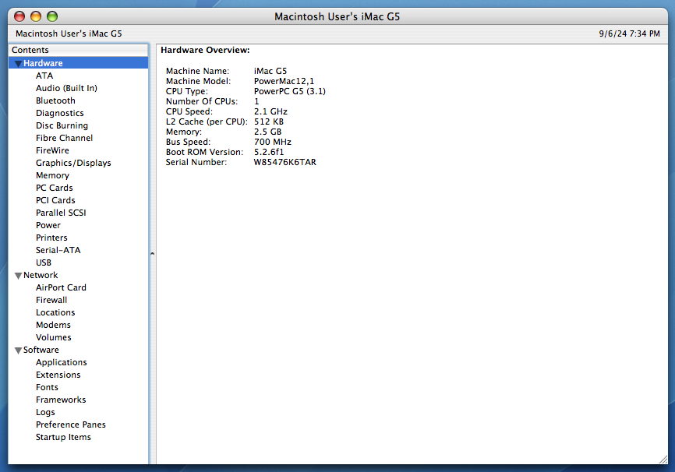
Task: Select Power in the list
Action: 48,225
